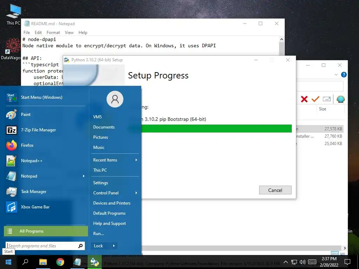Open the notification center icon
This screenshot has height=269, width=359.
[x=347, y=262]
